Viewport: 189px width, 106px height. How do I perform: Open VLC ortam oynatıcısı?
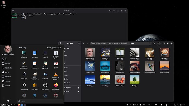pos(56,76)
